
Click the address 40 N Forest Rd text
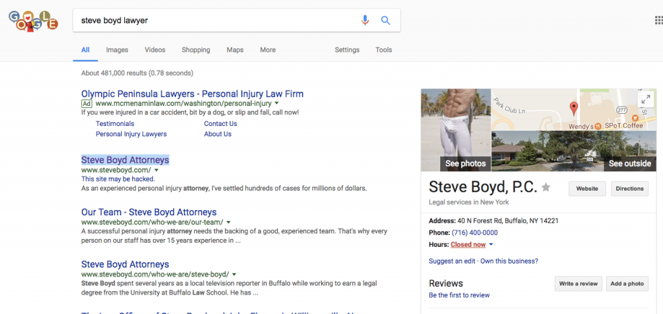[508, 221]
